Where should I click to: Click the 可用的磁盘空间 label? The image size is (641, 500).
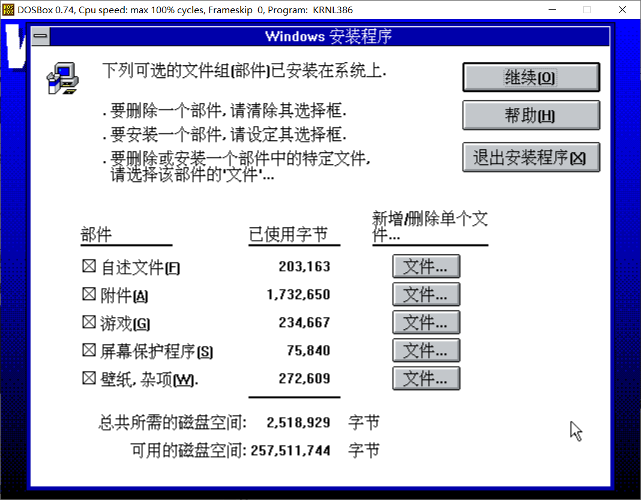pos(188,451)
